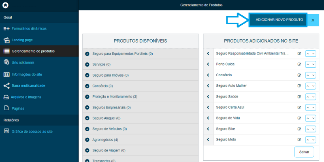Click the ADICIONAR NOVO PRODUTO button

278,20
